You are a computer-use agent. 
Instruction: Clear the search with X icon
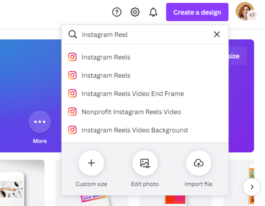[216, 34]
